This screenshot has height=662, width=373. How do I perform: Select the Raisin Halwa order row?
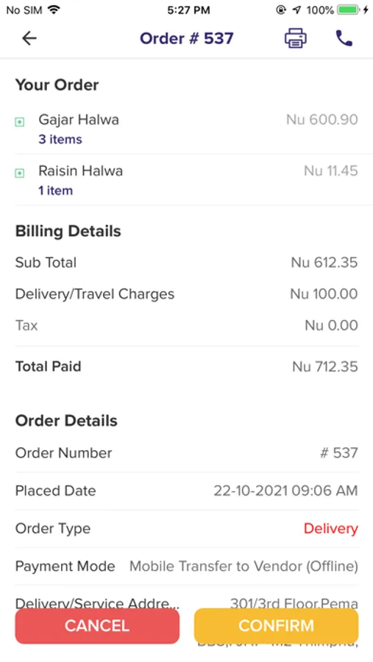point(186,180)
